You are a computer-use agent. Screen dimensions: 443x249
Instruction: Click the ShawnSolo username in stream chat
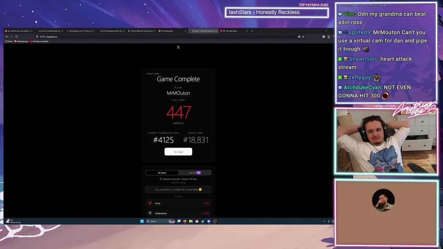(363, 59)
